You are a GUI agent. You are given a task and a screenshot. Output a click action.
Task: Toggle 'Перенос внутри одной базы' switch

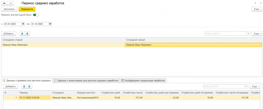[36, 15]
